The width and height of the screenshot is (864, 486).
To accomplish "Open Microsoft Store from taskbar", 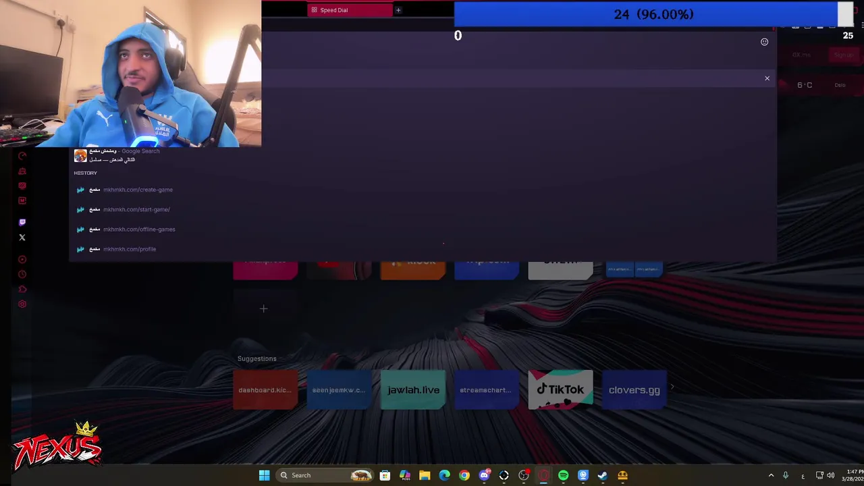I will [x=385, y=475].
